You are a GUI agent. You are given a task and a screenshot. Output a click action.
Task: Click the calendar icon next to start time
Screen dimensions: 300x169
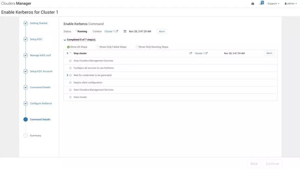(125, 31)
